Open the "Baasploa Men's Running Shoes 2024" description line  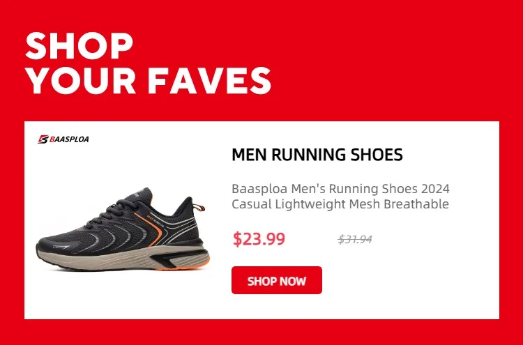[340, 189]
